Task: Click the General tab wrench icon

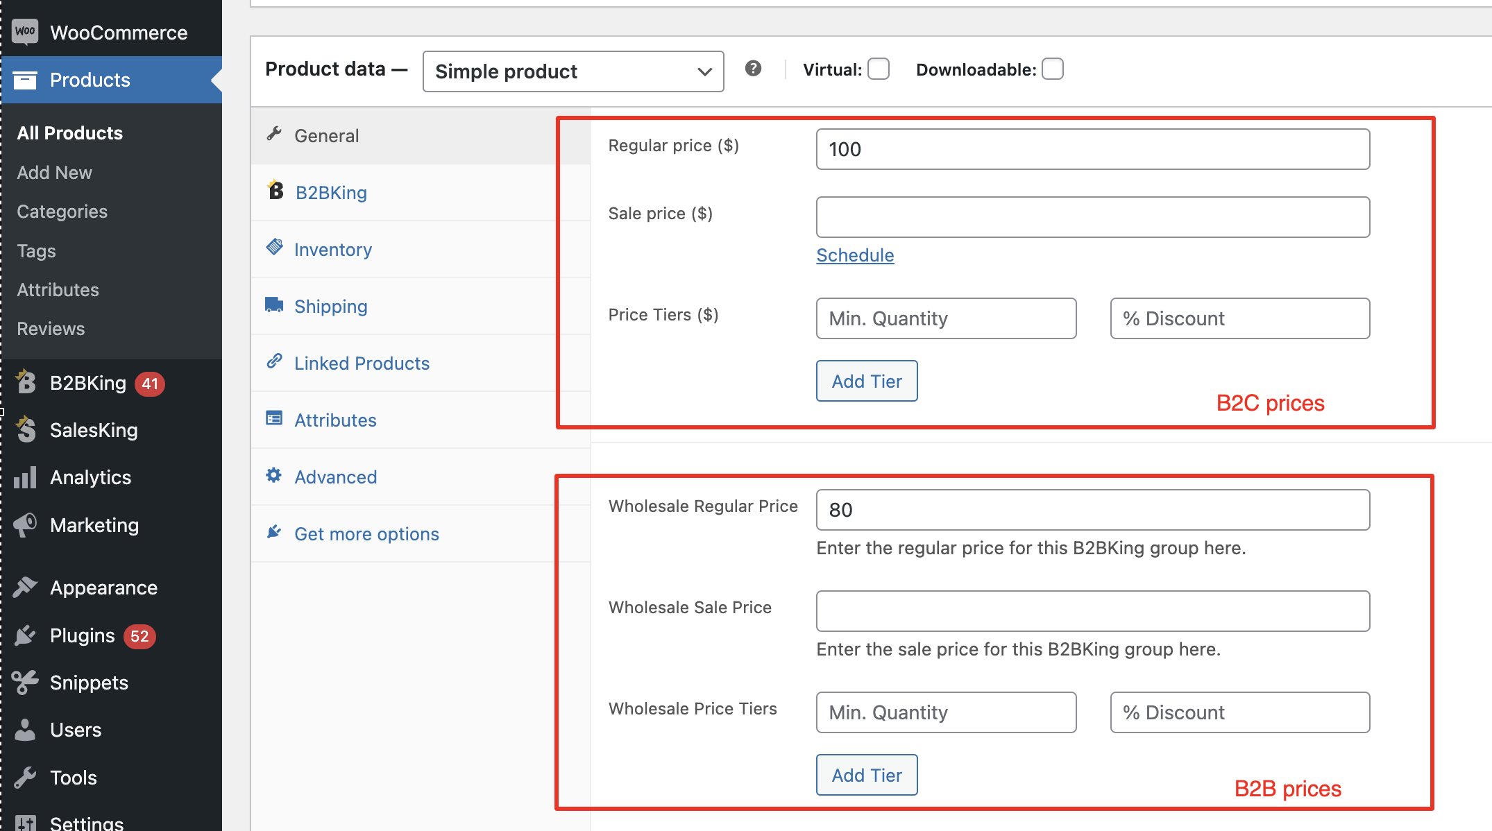Action: pos(274,134)
